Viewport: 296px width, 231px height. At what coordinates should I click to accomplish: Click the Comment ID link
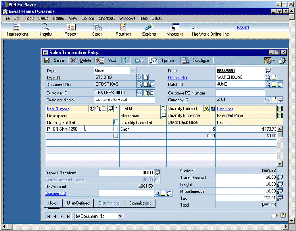[x=56, y=194]
